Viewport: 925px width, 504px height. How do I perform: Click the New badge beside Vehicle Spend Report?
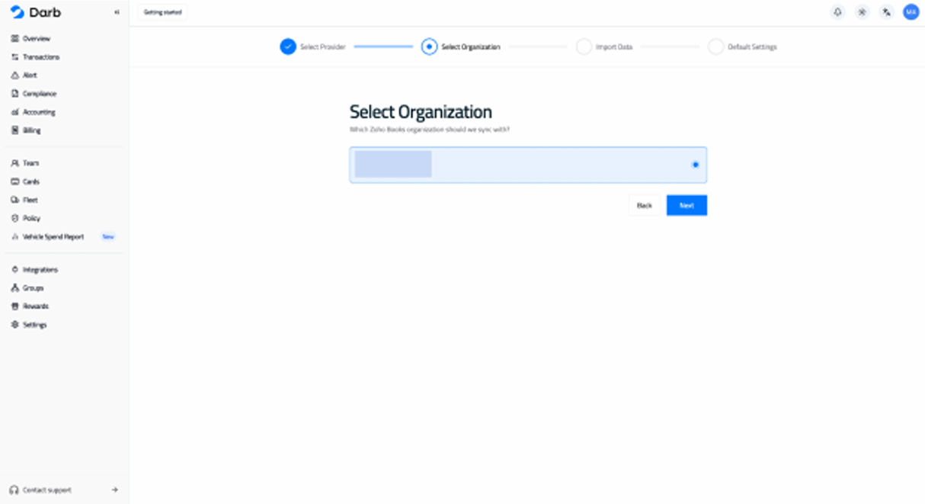tap(108, 237)
